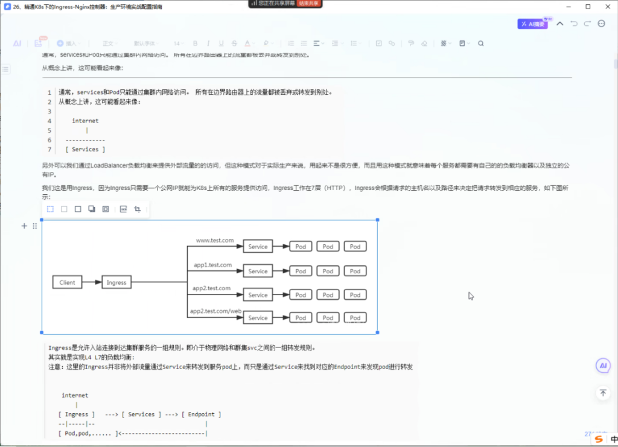Click the search magnifier icon in toolbar
Image resolution: width=618 pixels, height=447 pixels.
[x=481, y=43]
